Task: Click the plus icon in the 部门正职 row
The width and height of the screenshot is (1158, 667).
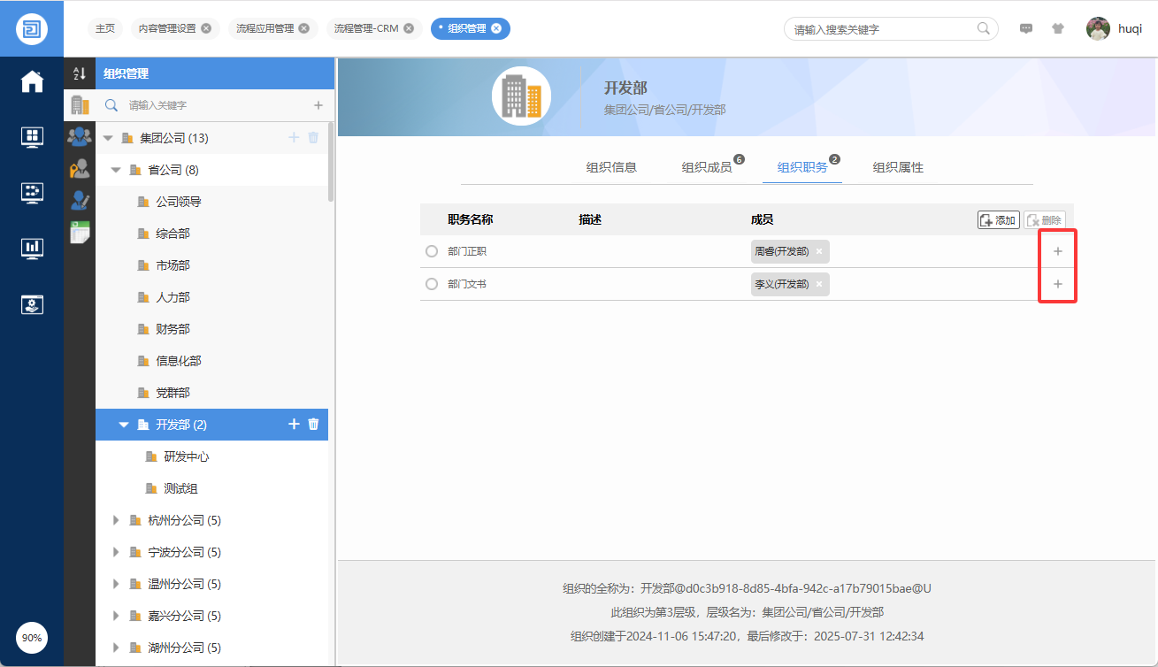Action: pyautogui.click(x=1057, y=251)
